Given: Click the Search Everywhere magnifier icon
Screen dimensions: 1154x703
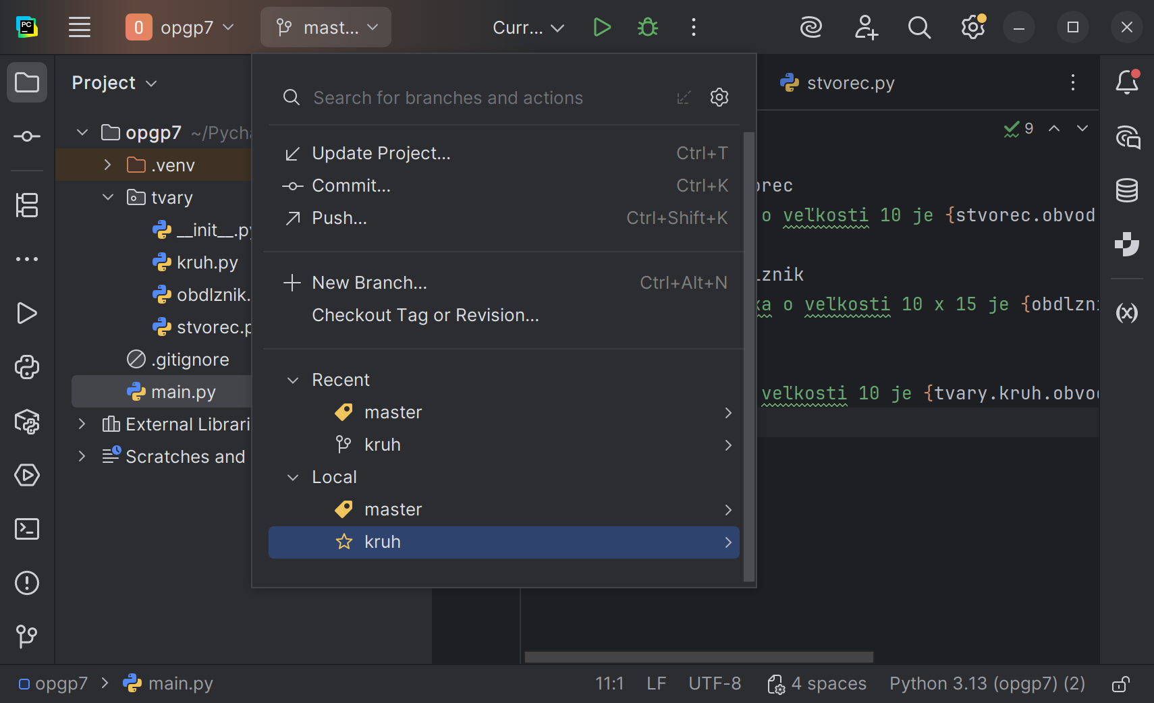Looking at the screenshot, I should (x=919, y=28).
